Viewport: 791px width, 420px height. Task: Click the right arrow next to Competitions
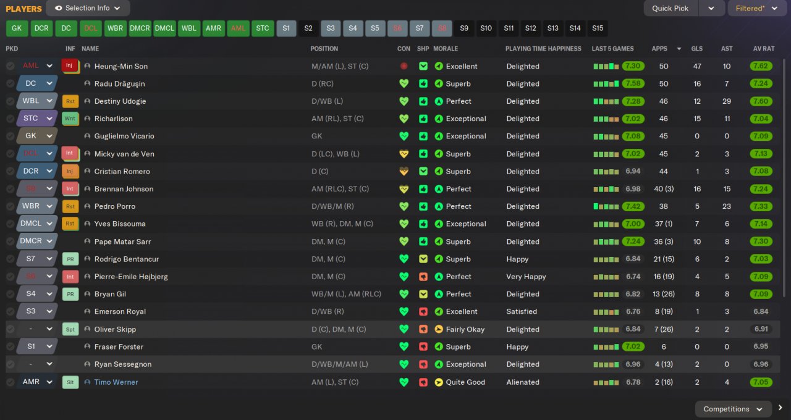(780, 408)
